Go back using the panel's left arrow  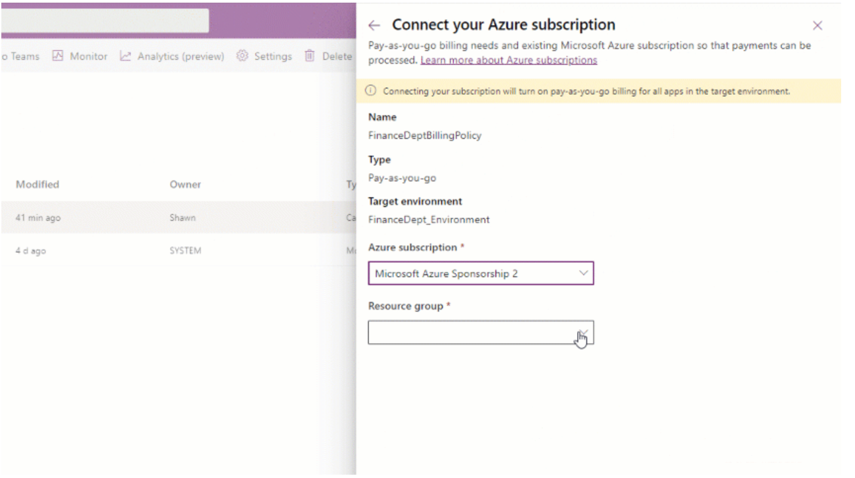coord(374,26)
